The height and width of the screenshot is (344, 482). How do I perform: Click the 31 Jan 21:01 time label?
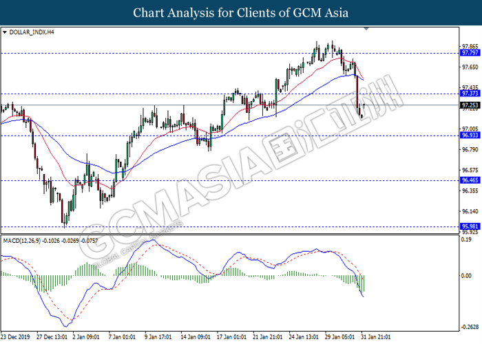coord(376,337)
